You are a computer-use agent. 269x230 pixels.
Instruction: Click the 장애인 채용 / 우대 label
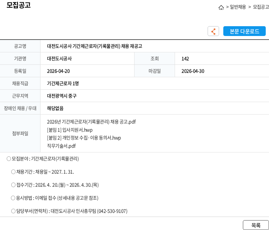pos(20,108)
